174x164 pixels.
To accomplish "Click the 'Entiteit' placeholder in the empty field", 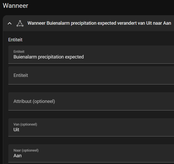I will [21, 75].
